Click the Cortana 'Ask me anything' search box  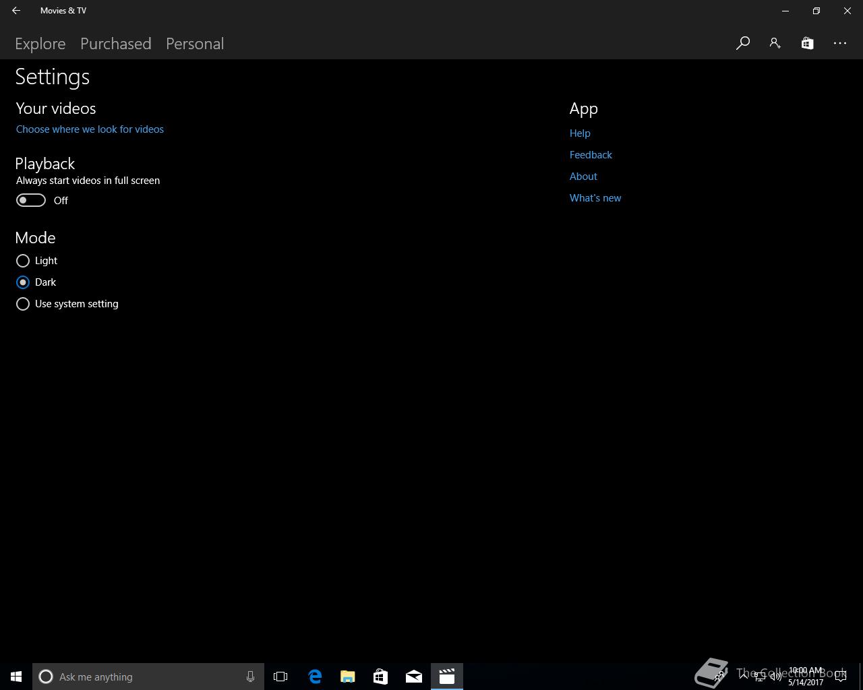click(x=148, y=677)
